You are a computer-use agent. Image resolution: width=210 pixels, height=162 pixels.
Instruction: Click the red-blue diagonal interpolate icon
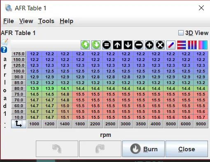coord(171,45)
